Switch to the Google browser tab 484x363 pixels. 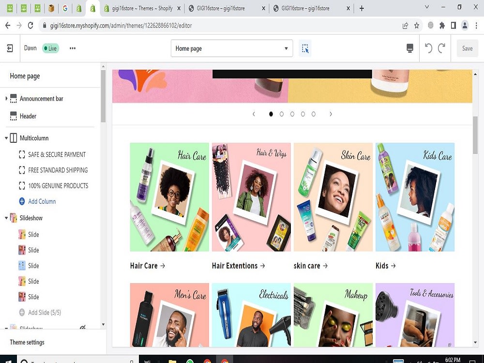[65, 8]
